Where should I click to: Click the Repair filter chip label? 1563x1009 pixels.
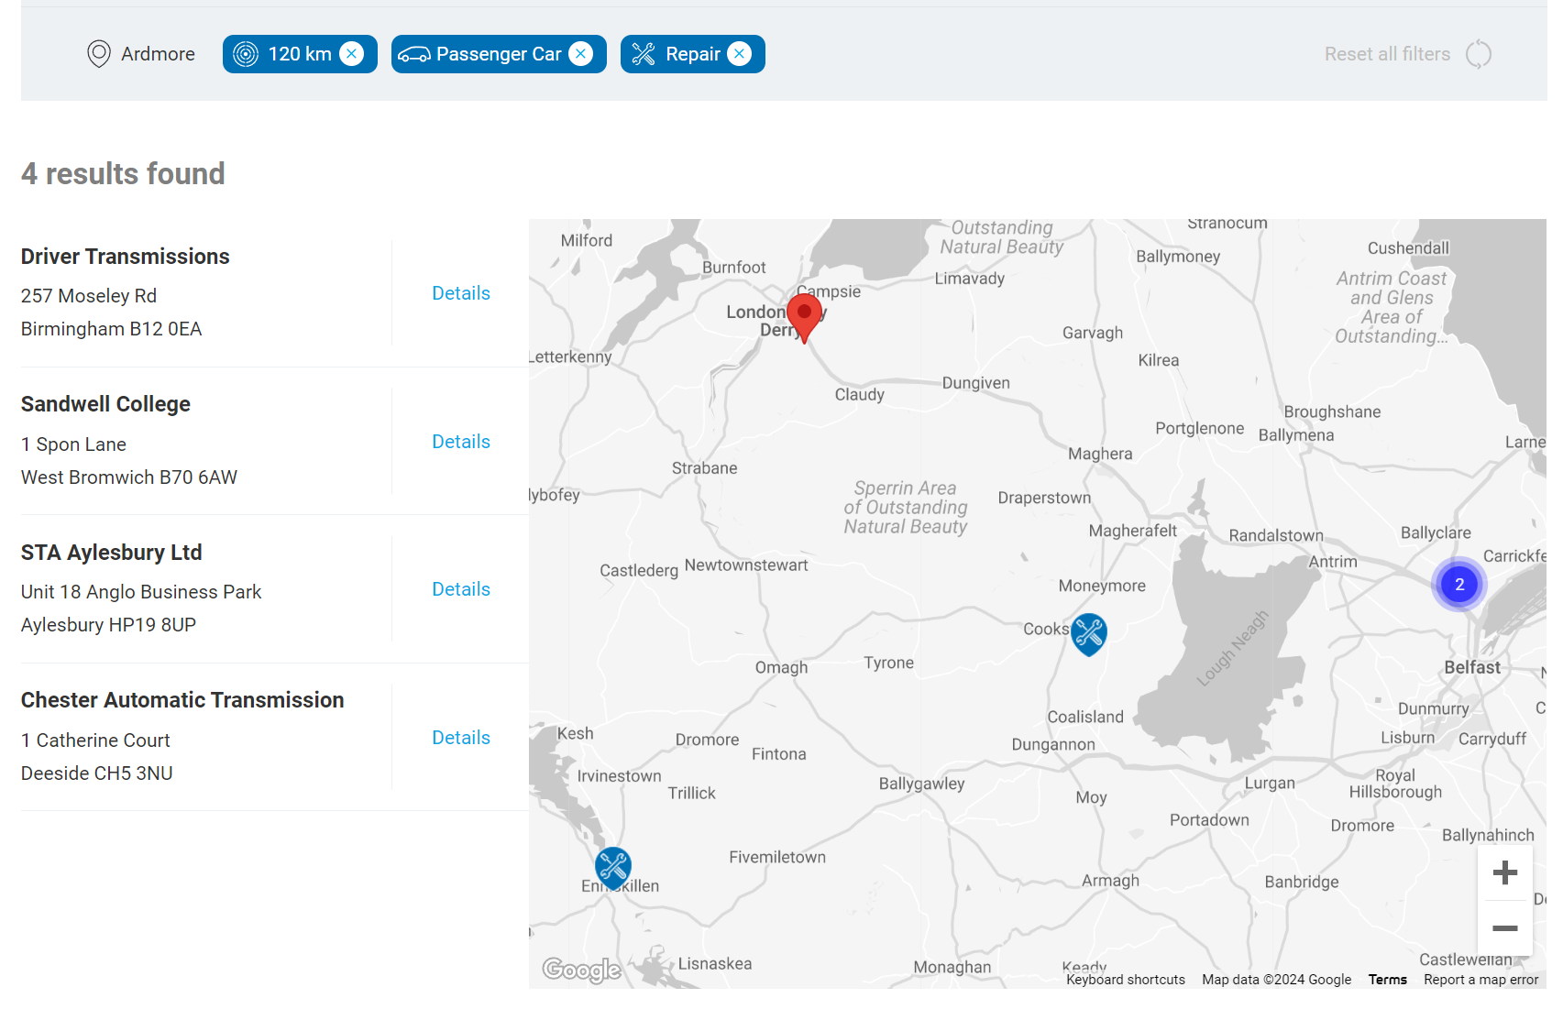pos(693,54)
